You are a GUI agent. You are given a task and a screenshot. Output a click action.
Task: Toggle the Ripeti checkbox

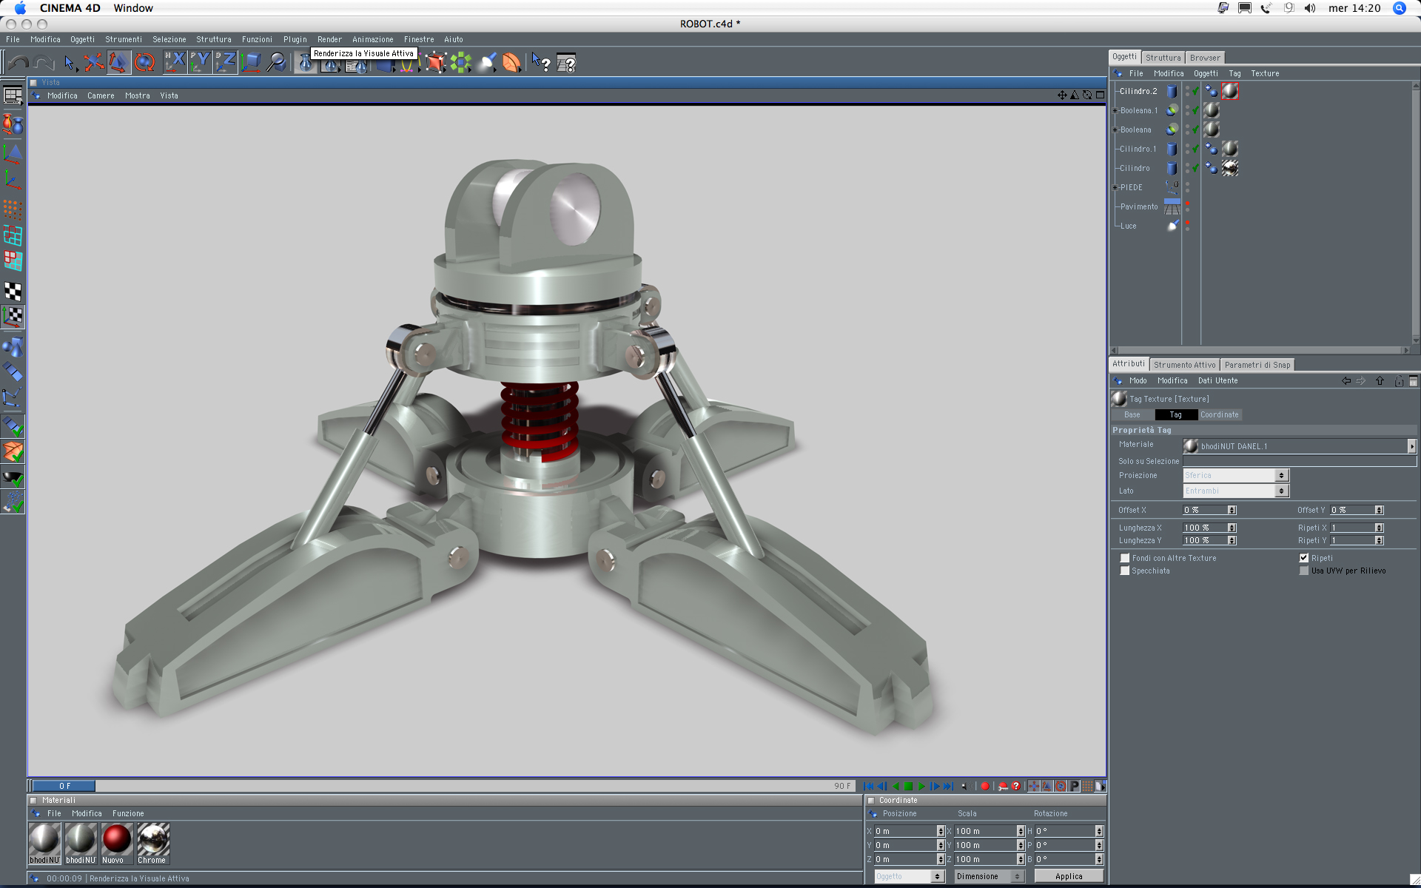[x=1304, y=558]
